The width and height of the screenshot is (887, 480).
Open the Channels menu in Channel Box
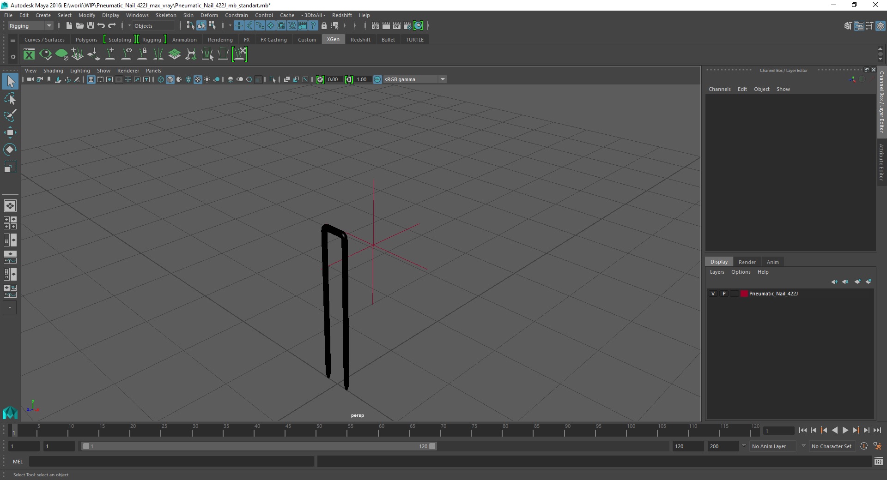(x=719, y=89)
